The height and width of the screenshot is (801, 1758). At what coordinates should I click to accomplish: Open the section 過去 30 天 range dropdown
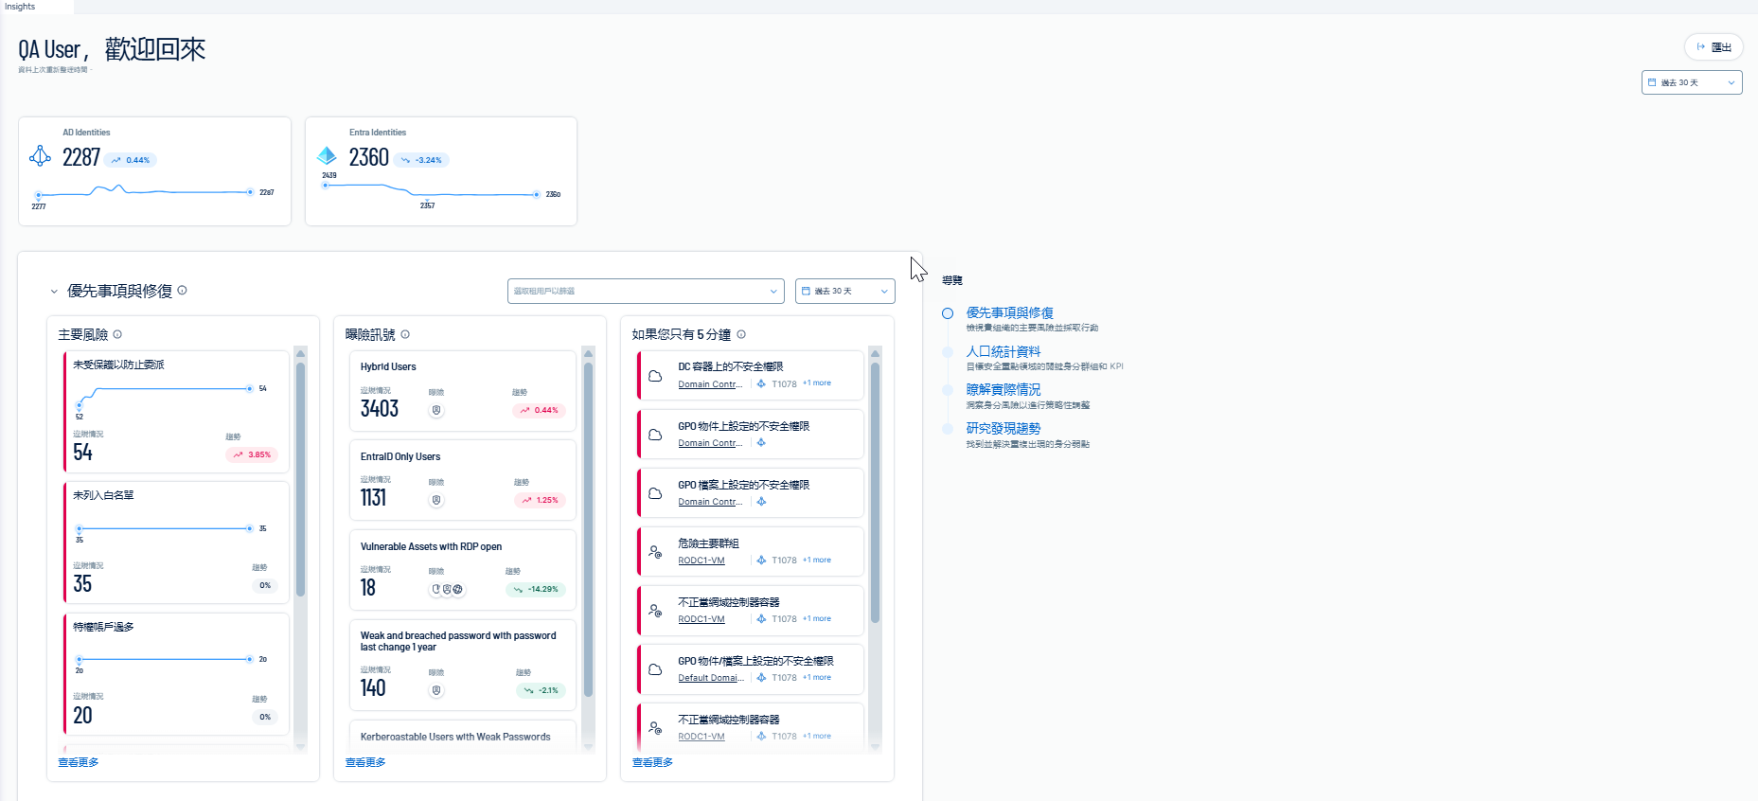coord(844,291)
